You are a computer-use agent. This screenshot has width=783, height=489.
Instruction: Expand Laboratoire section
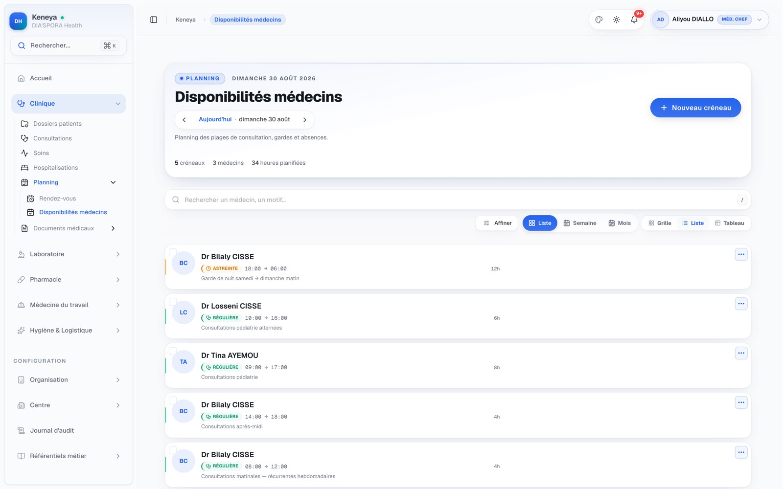pyautogui.click(x=69, y=254)
